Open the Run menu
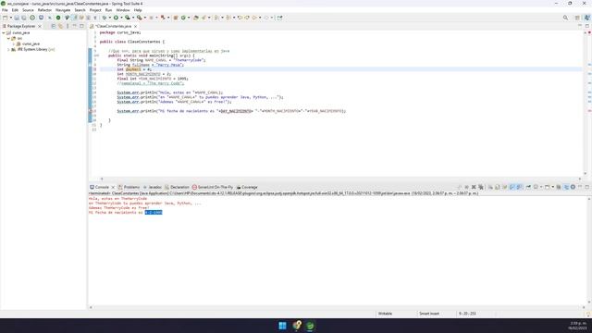 [109, 10]
